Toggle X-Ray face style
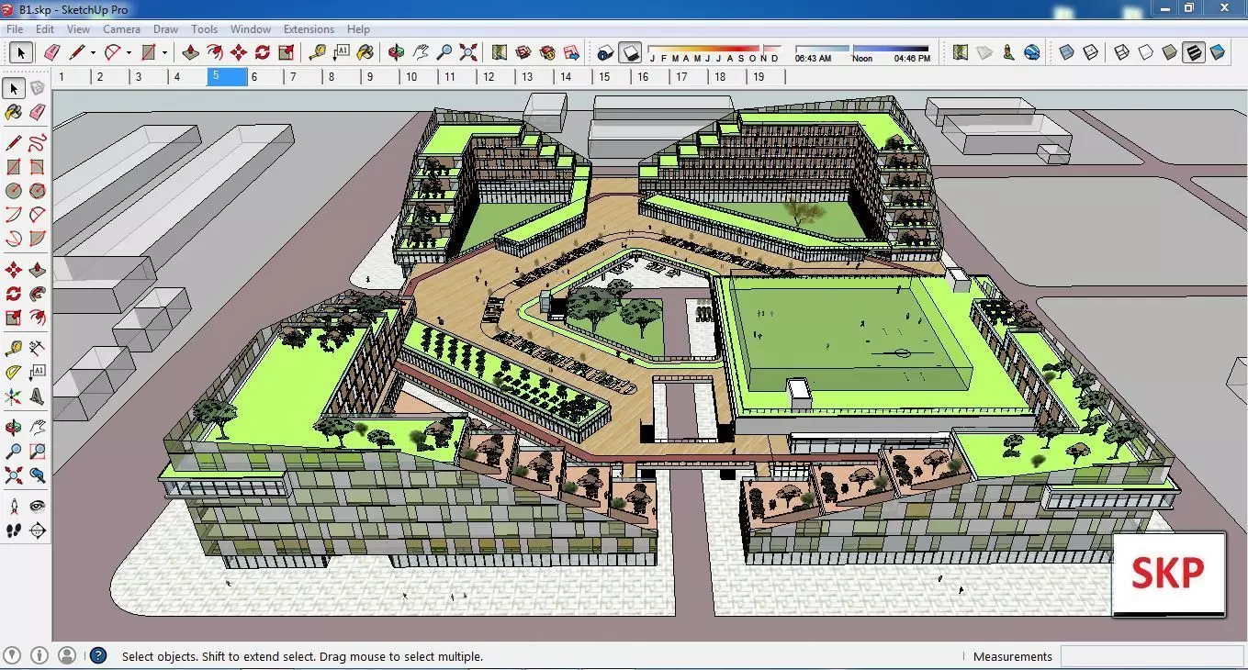Image resolution: width=1248 pixels, height=670 pixels. coord(1066,52)
